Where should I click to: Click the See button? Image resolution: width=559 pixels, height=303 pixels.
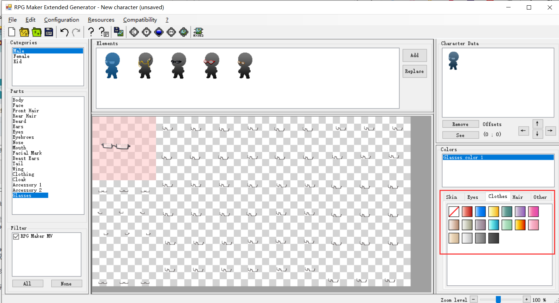click(460, 135)
